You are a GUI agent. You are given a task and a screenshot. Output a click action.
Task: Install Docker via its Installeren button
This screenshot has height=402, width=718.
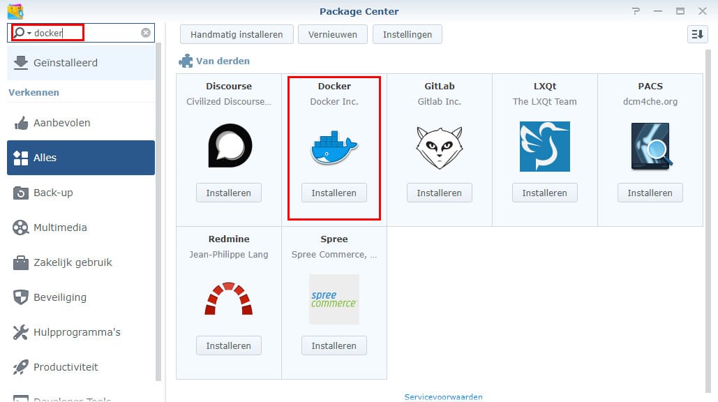coord(334,193)
